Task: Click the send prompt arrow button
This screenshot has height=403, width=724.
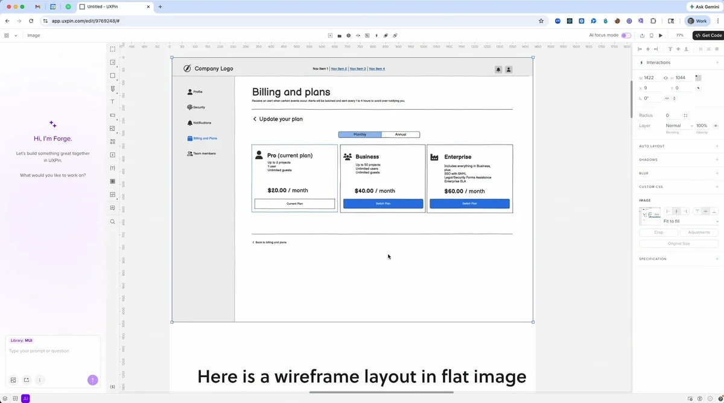Action: (92, 380)
